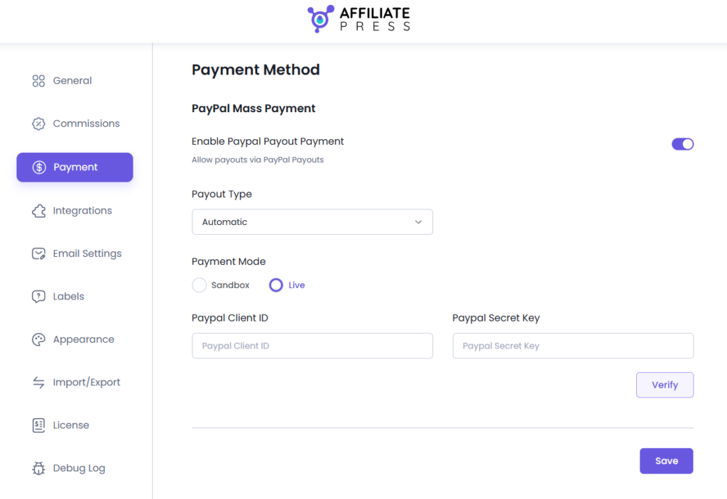Click the Commissions percent badge icon

coord(38,124)
